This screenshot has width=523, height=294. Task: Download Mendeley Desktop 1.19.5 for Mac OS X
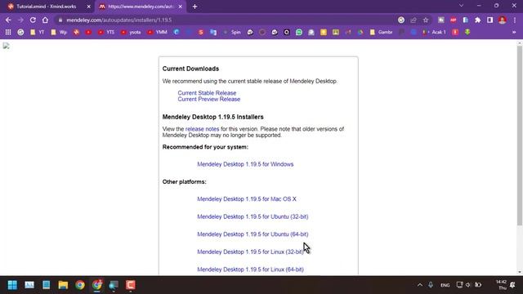[x=247, y=199]
